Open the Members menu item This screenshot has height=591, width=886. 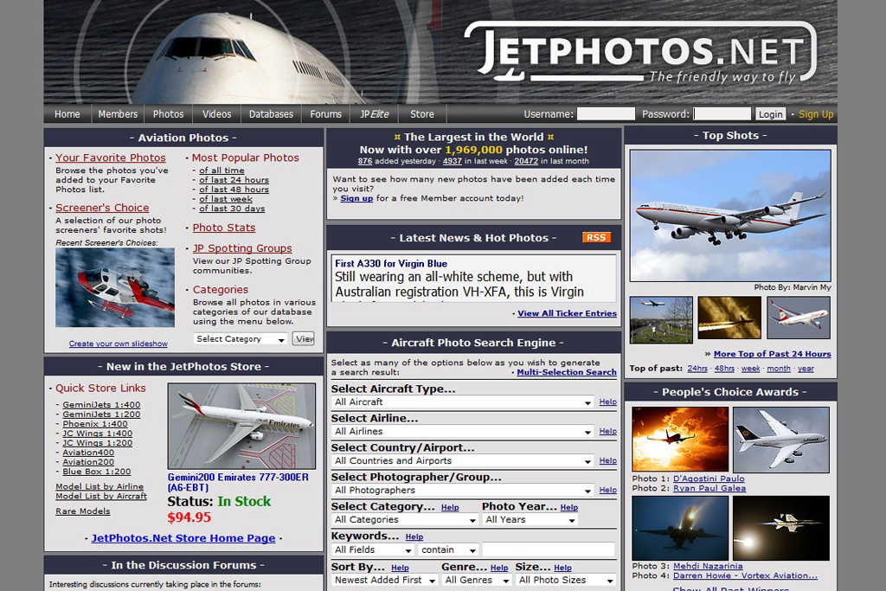click(118, 114)
